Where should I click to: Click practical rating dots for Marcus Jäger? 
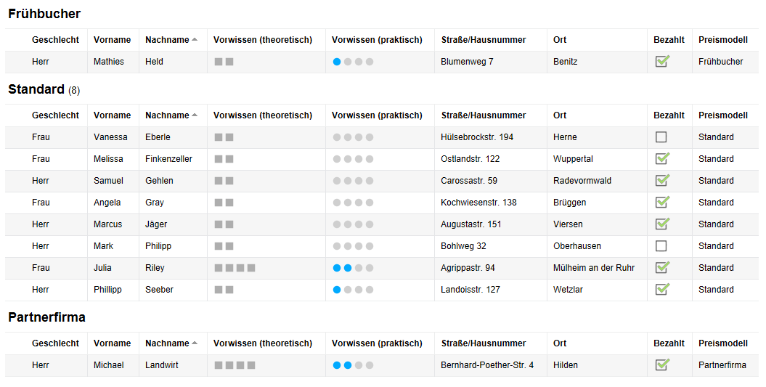click(x=353, y=224)
